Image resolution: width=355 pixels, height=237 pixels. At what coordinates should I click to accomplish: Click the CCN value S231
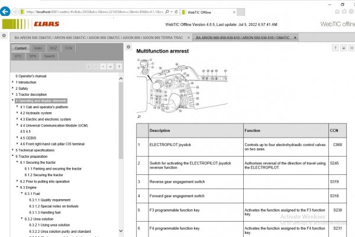point(338,228)
